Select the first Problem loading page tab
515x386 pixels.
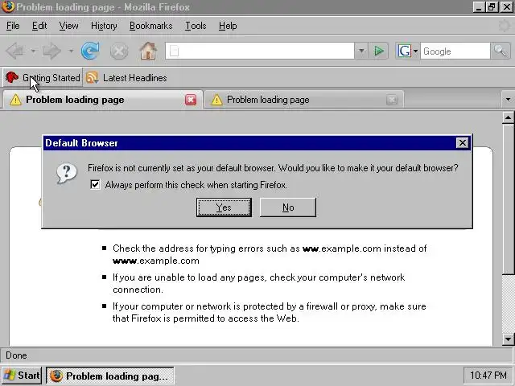102,100
